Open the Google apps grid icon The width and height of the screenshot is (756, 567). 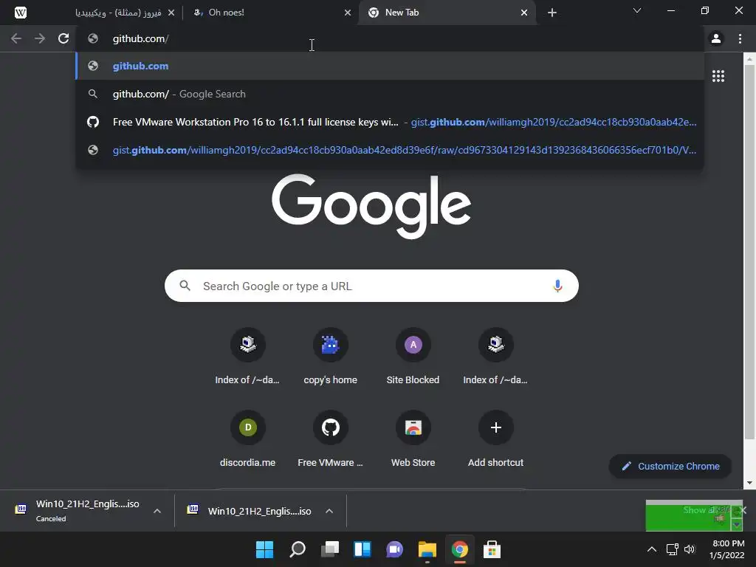pos(718,76)
